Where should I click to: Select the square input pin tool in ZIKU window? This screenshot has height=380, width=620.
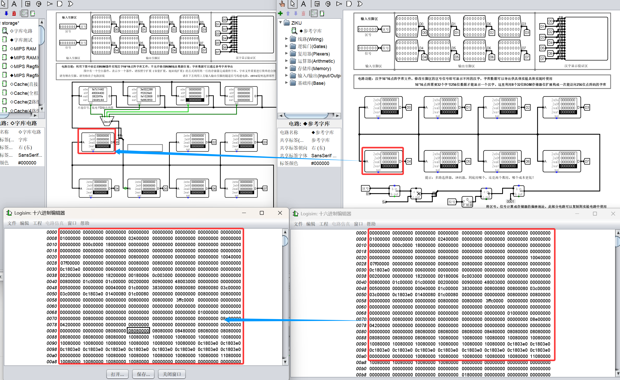pyautogui.click(x=317, y=4)
